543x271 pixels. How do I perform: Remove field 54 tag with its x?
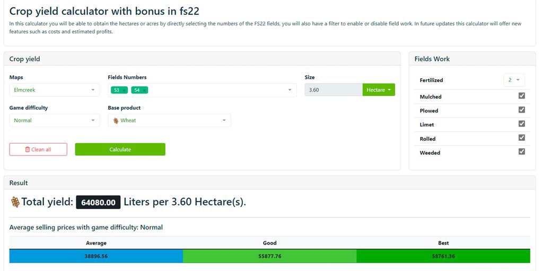144,91
